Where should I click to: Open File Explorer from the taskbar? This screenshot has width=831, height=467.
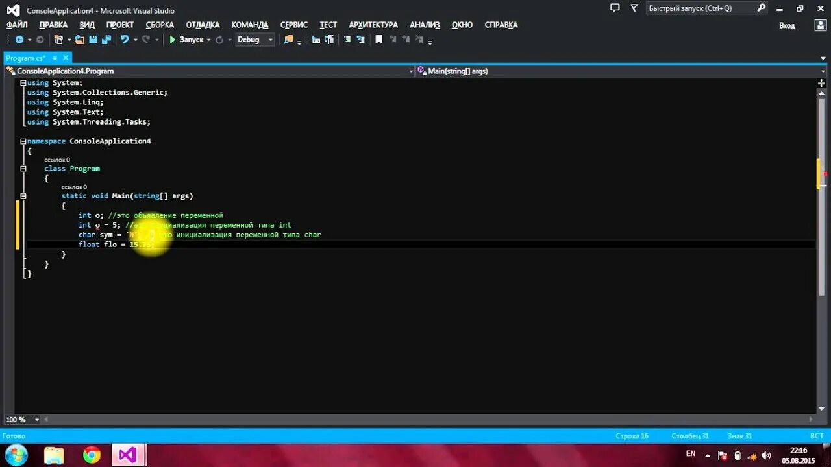pyautogui.click(x=55, y=455)
